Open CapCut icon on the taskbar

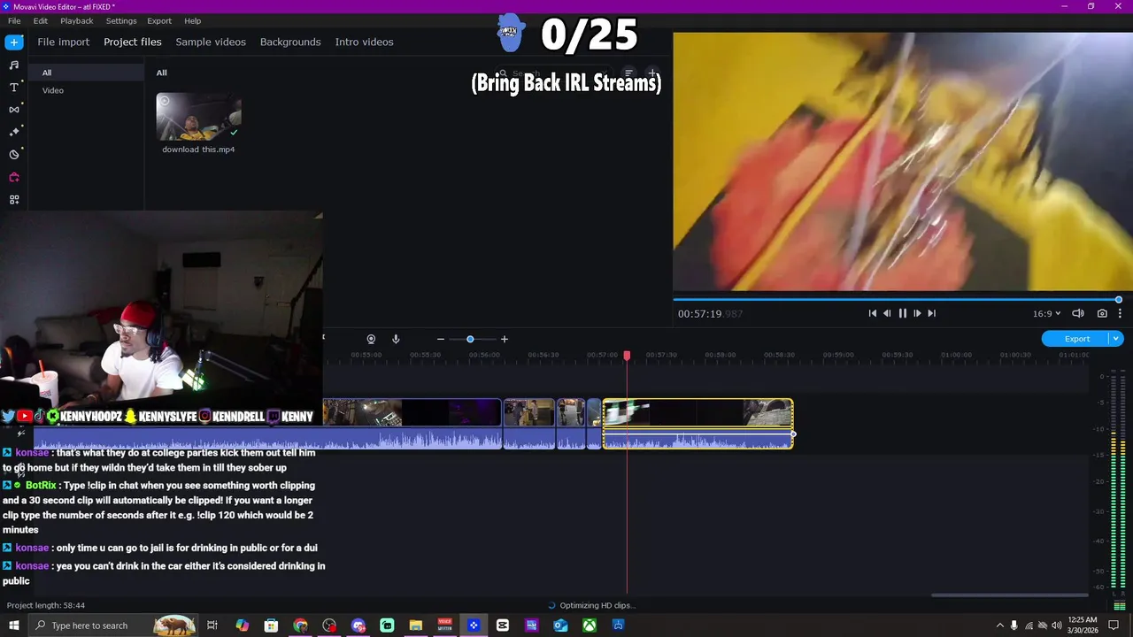(x=503, y=625)
